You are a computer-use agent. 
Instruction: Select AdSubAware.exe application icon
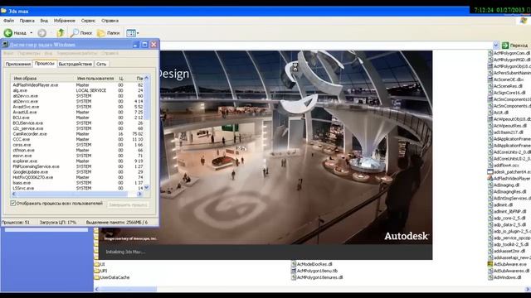point(490,264)
